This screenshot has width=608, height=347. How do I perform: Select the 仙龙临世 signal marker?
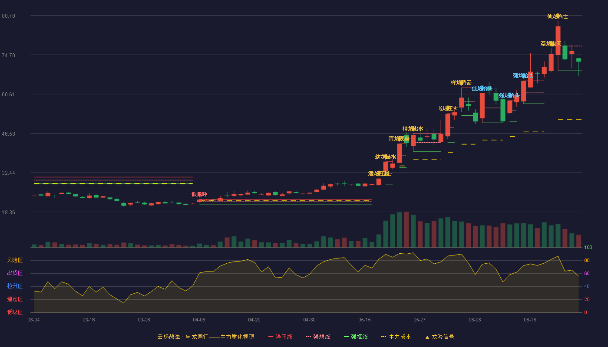[x=558, y=16]
